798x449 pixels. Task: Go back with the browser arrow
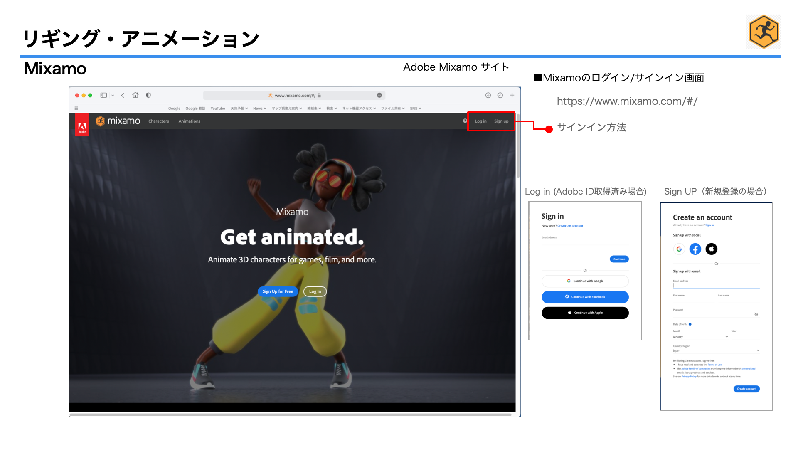pos(123,95)
